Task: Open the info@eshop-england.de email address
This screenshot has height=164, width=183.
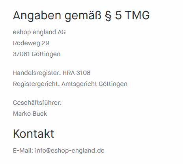Action: 70,151
